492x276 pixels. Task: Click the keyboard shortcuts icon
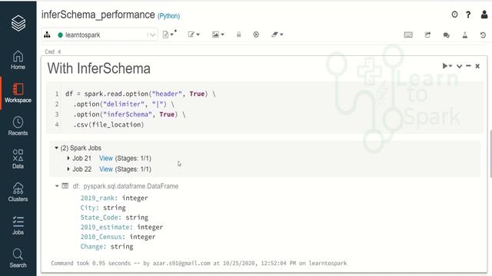[408, 34]
